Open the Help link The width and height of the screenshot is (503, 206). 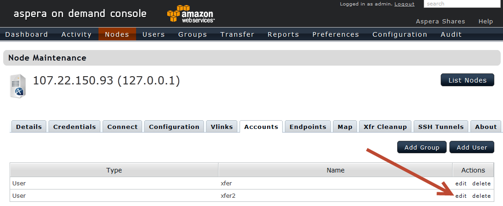click(486, 21)
